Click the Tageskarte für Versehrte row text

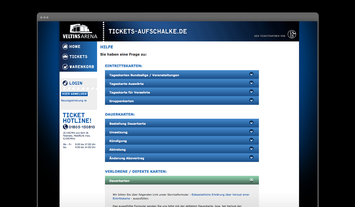[130, 92]
